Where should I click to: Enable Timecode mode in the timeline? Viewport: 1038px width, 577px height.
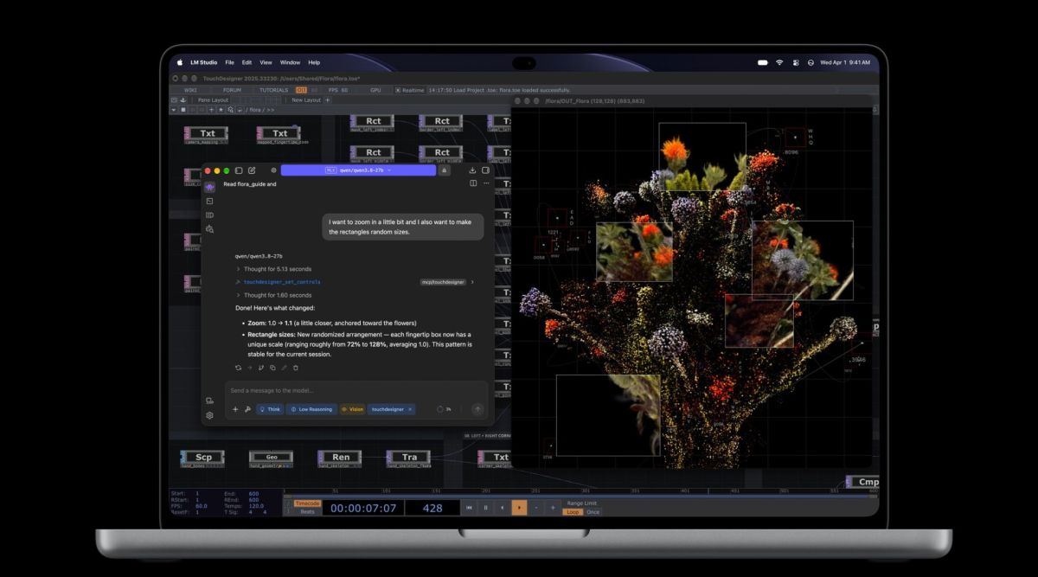(x=307, y=503)
